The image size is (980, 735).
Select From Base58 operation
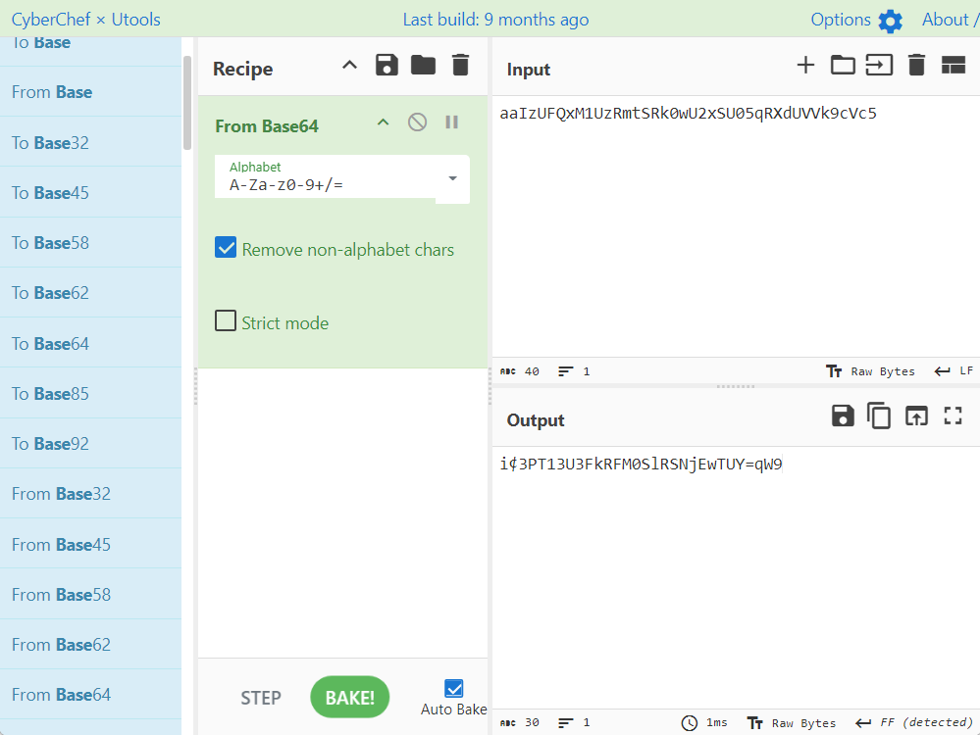[90, 595]
